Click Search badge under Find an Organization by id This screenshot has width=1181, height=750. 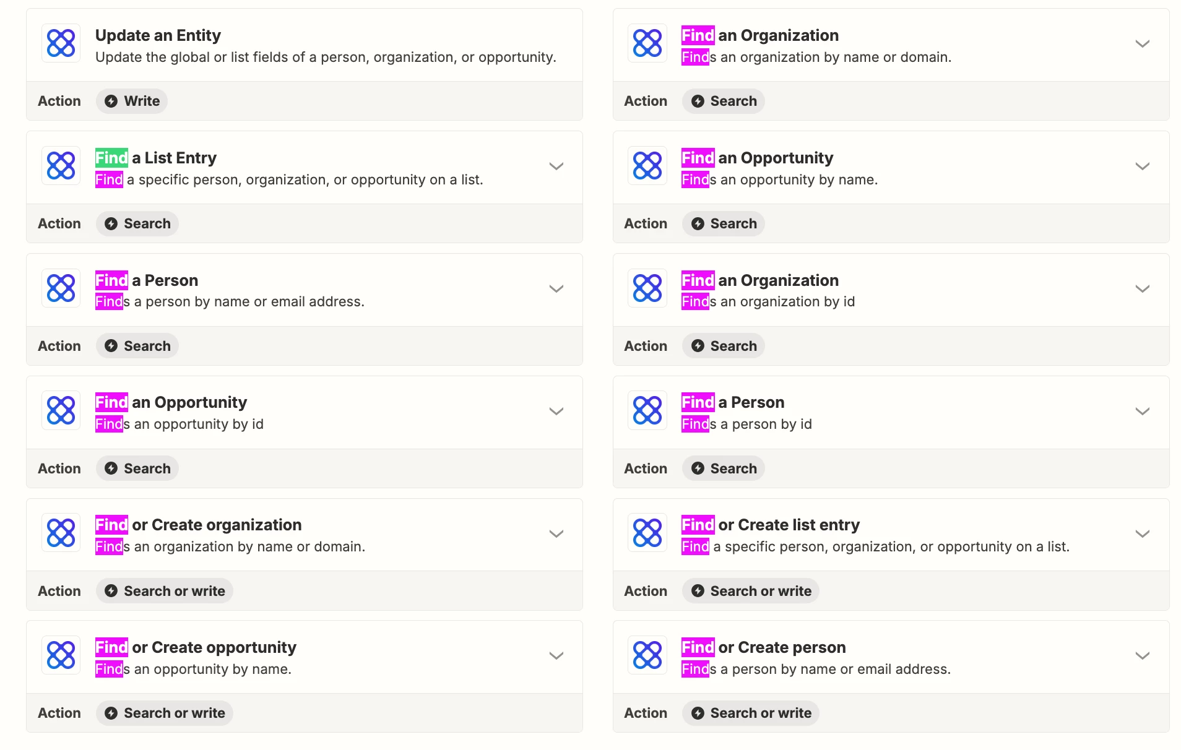724,346
